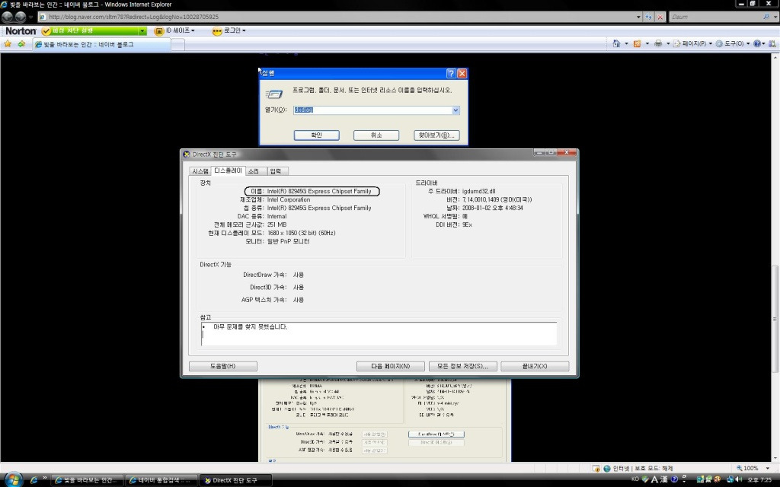Image resolution: width=780 pixels, height=487 pixels.
Task: Click the 다음 페이지(N) button
Action: coord(391,366)
